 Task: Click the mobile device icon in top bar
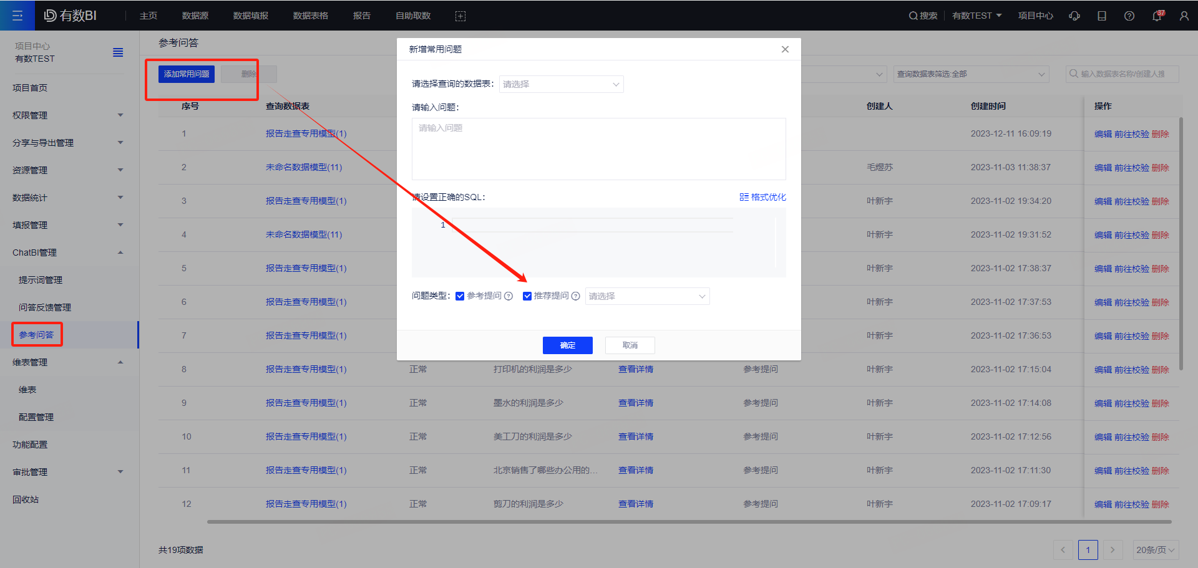(1102, 16)
